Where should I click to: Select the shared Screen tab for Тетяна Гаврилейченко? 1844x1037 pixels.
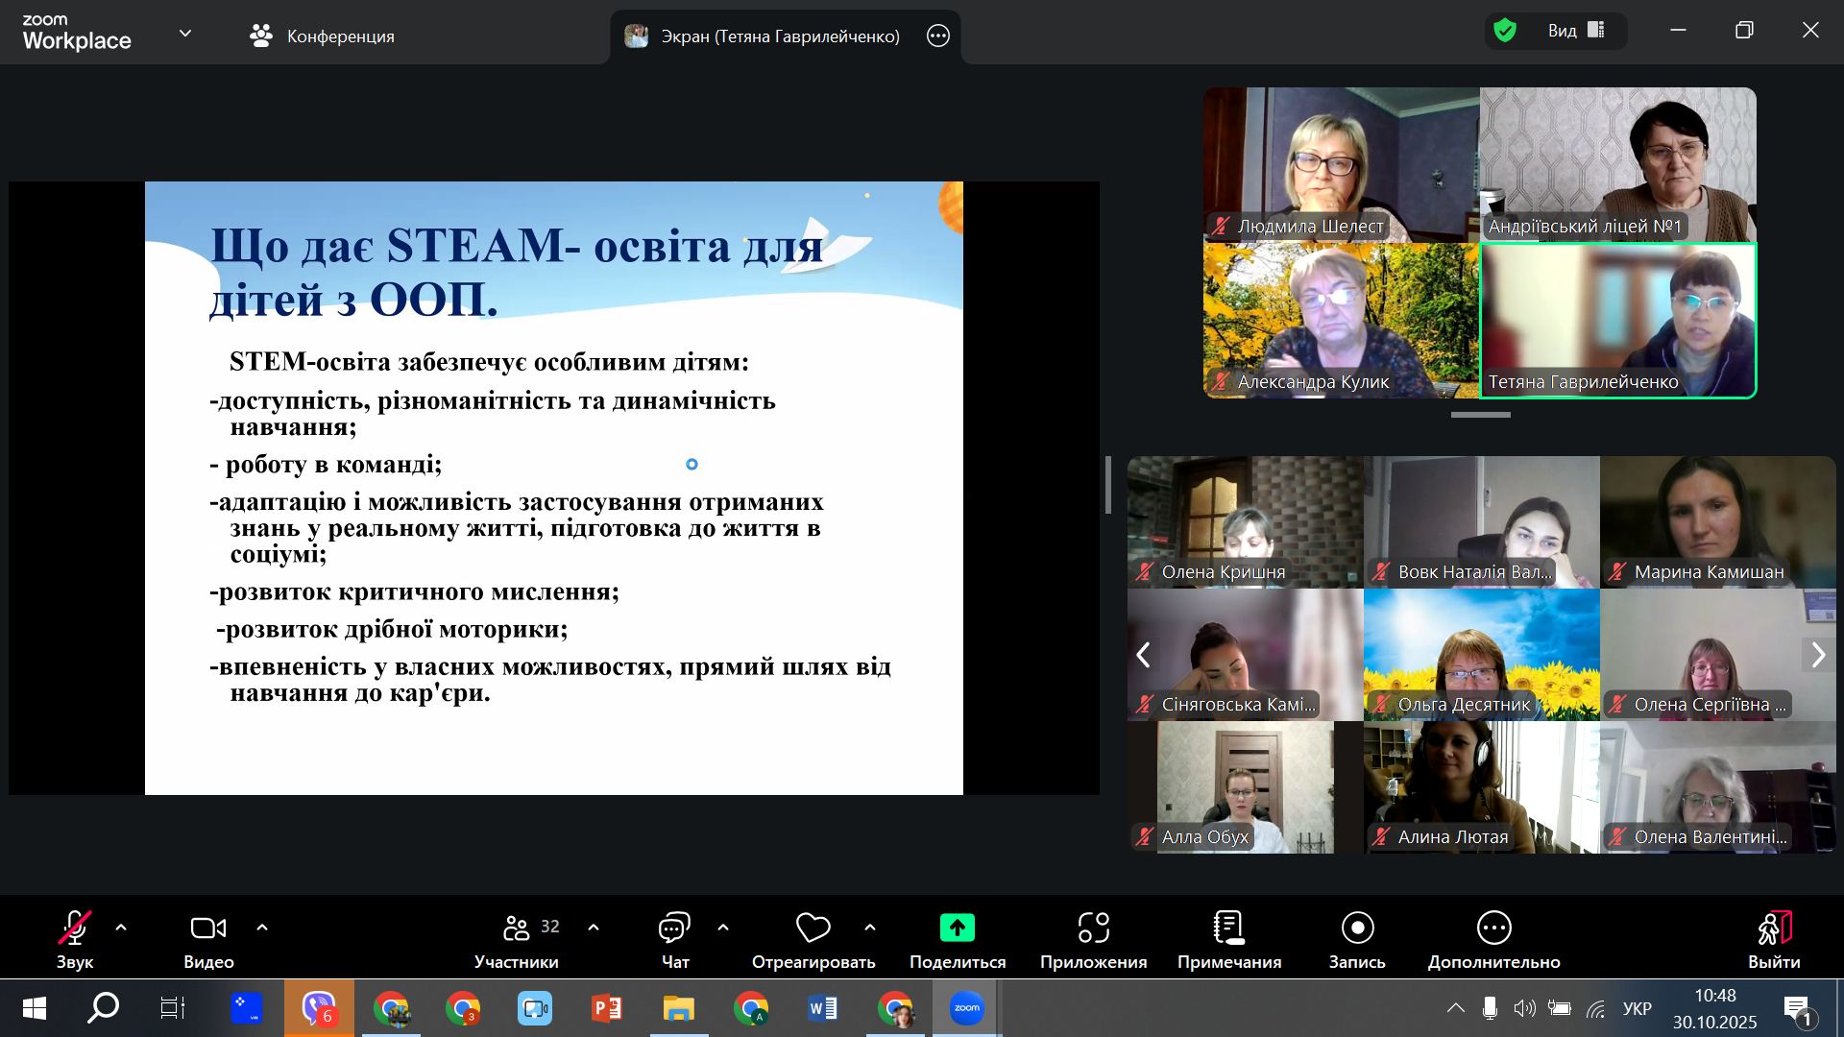pyautogui.click(x=768, y=36)
